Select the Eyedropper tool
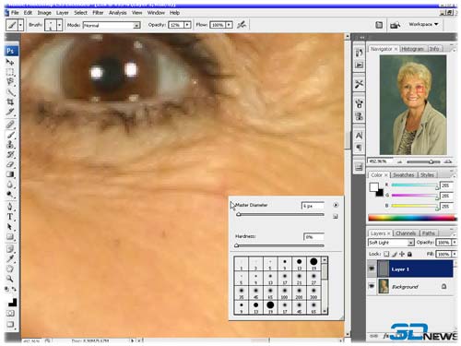Screen dimensions: 461x346 (x=10, y=258)
